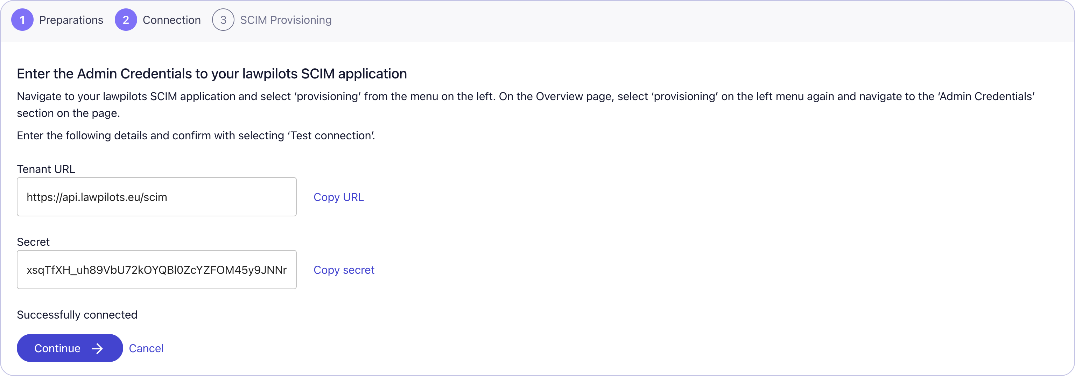Open the SCIM Provisioning step
Image resolution: width=1075 pixels, height=376 pixels.
tap(272, 20)
